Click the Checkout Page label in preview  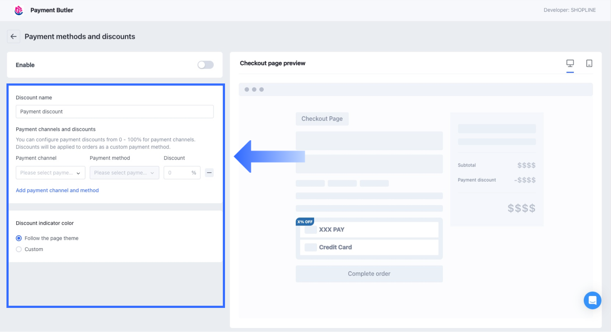pos(322,119)
